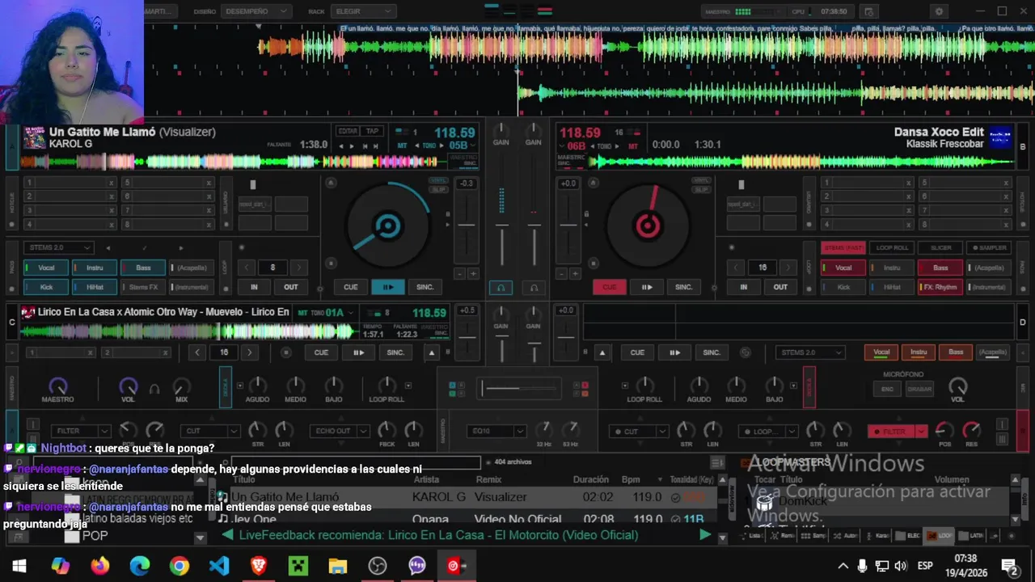Open the left CUT effect dropdown
The image size is (1035, 582).
click(x=209, y=431)
